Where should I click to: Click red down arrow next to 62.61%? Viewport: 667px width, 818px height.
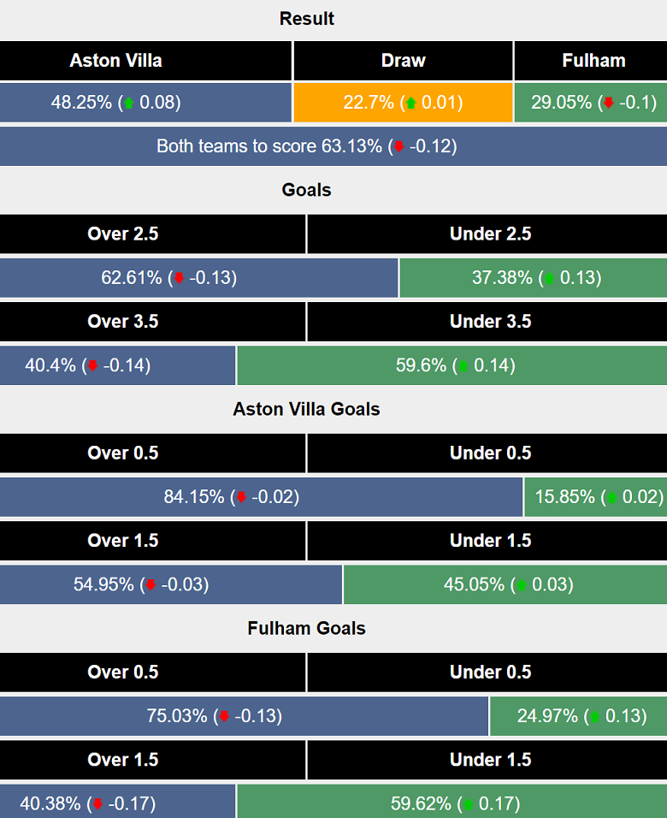pyautogui.click(x=179, y=278)
